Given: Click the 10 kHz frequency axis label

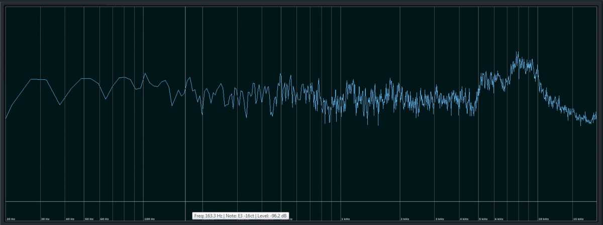Looking at the screenshot, I should click(x=543, y=219).
